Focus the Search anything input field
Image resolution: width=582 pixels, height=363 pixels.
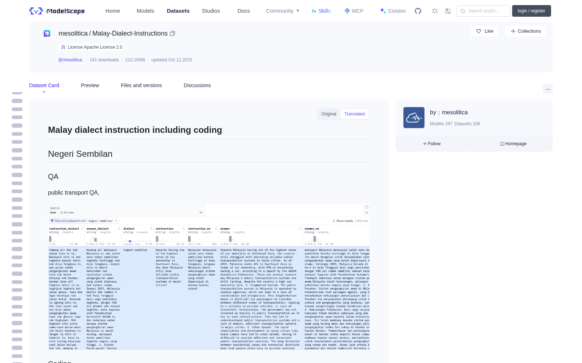point(483,11)
